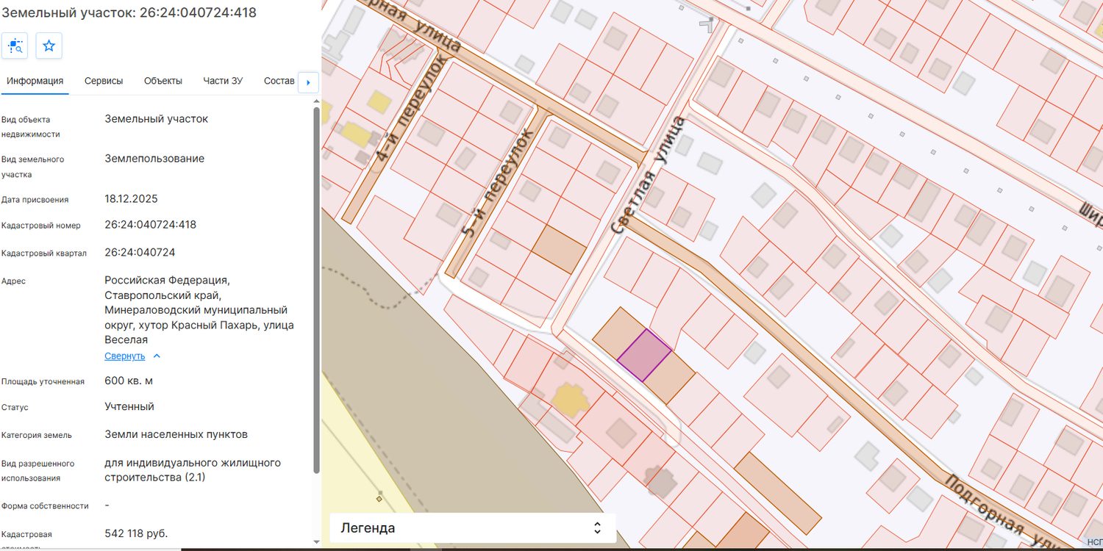Click the Земли населенных пунктов value
This screenshot has height=551, width=1103.
176,435
